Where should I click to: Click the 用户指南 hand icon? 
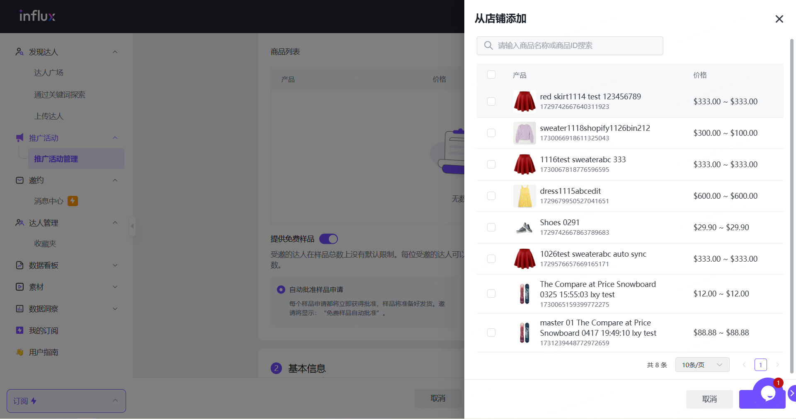19,352
